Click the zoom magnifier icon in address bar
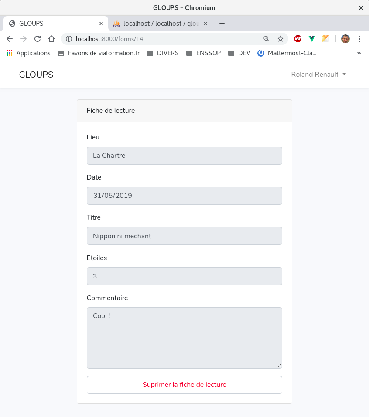The height and width of the screenshot is (417, 369). pyautogui.click(x=266, y=39)
